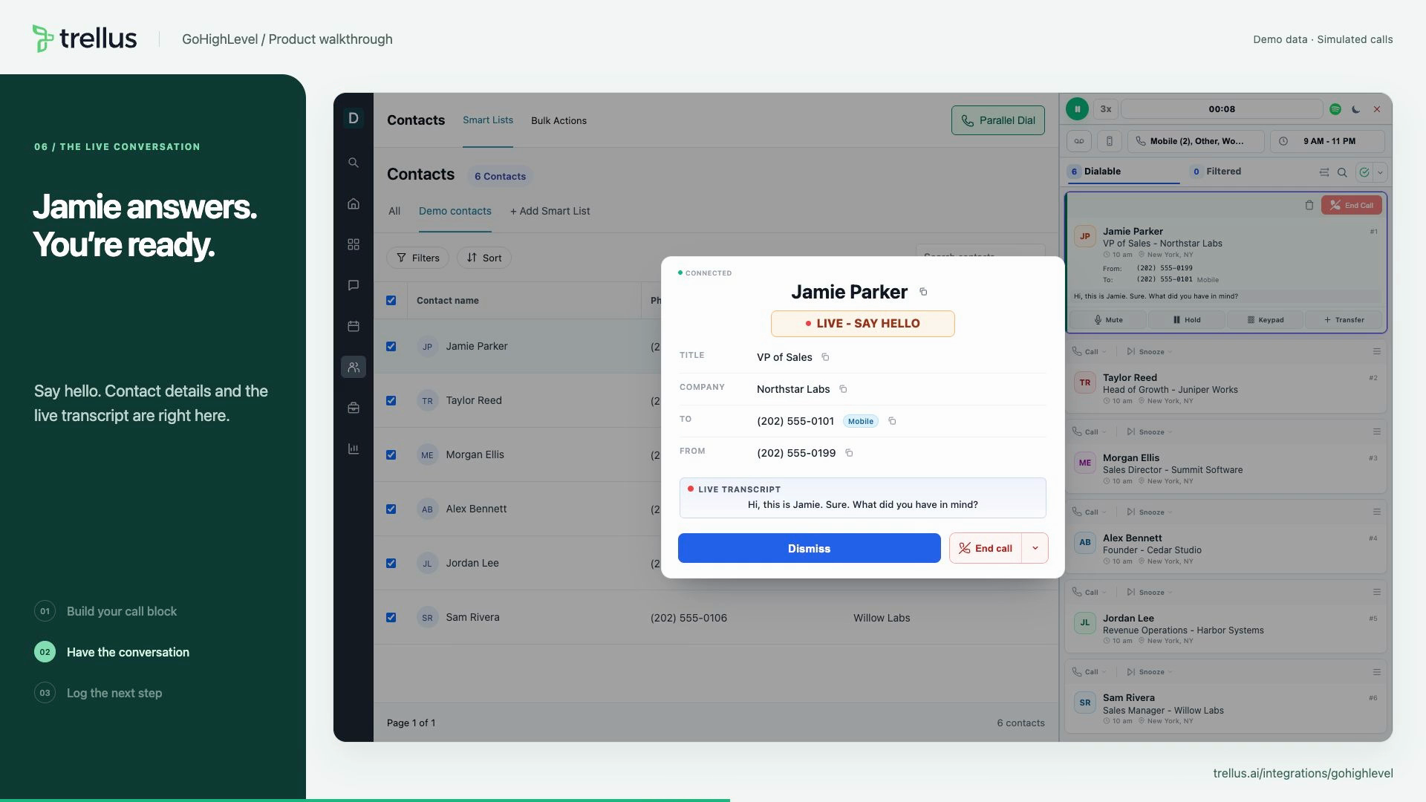Open the conversations chat icon in the sidebar
Image resolution: width=1426 pixels, height=802 pixels.
click(354, 285)
